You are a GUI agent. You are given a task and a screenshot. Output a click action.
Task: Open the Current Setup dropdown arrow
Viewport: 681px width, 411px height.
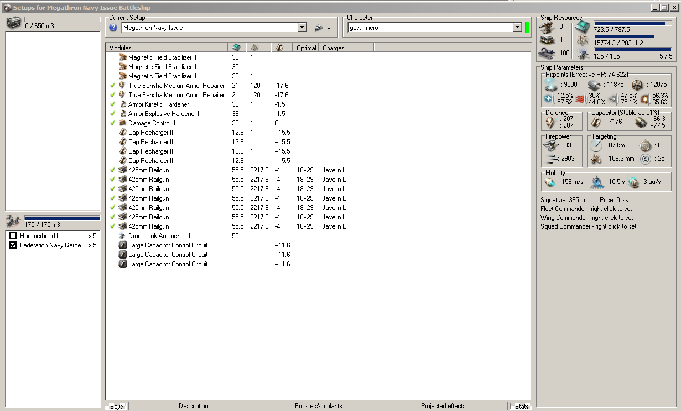pos(303,28)
